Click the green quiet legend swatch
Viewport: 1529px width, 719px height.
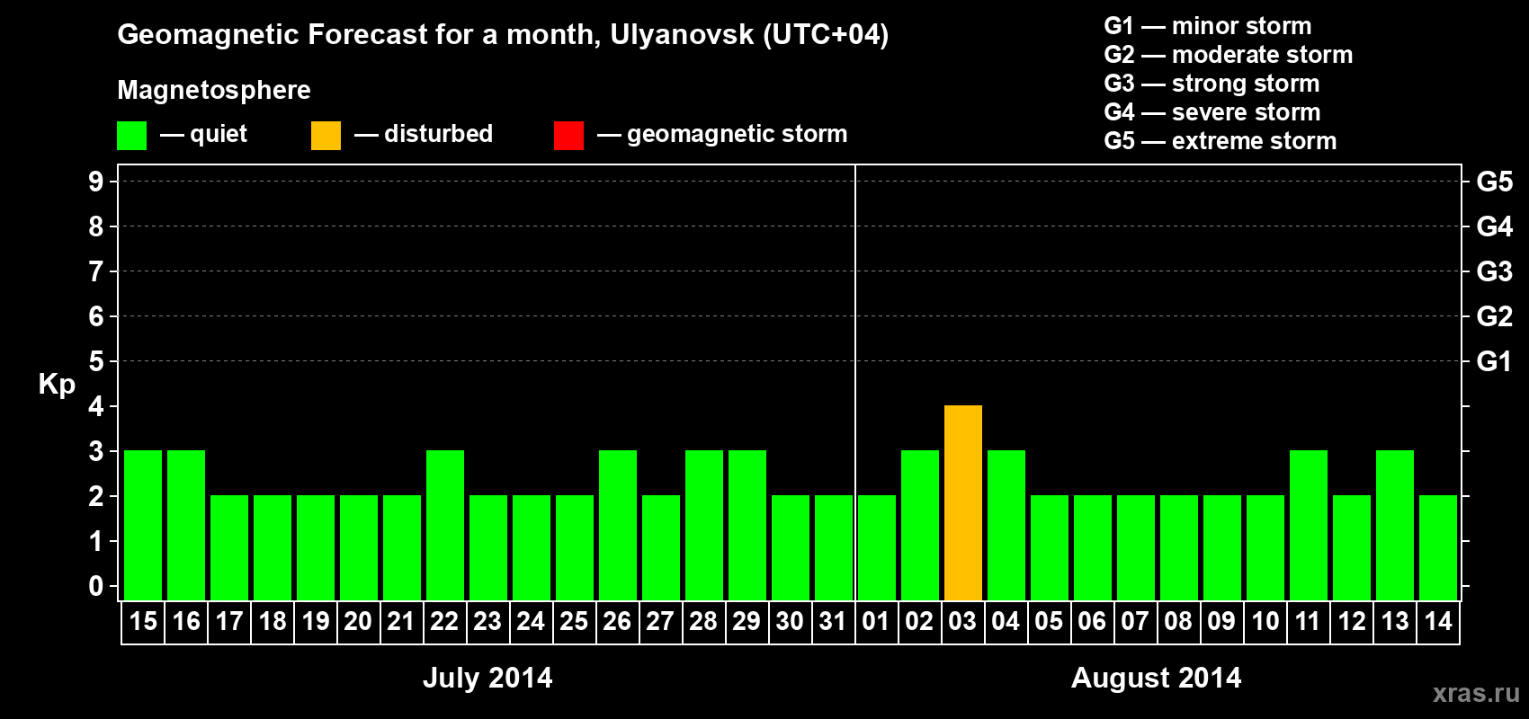pos(131,136)
